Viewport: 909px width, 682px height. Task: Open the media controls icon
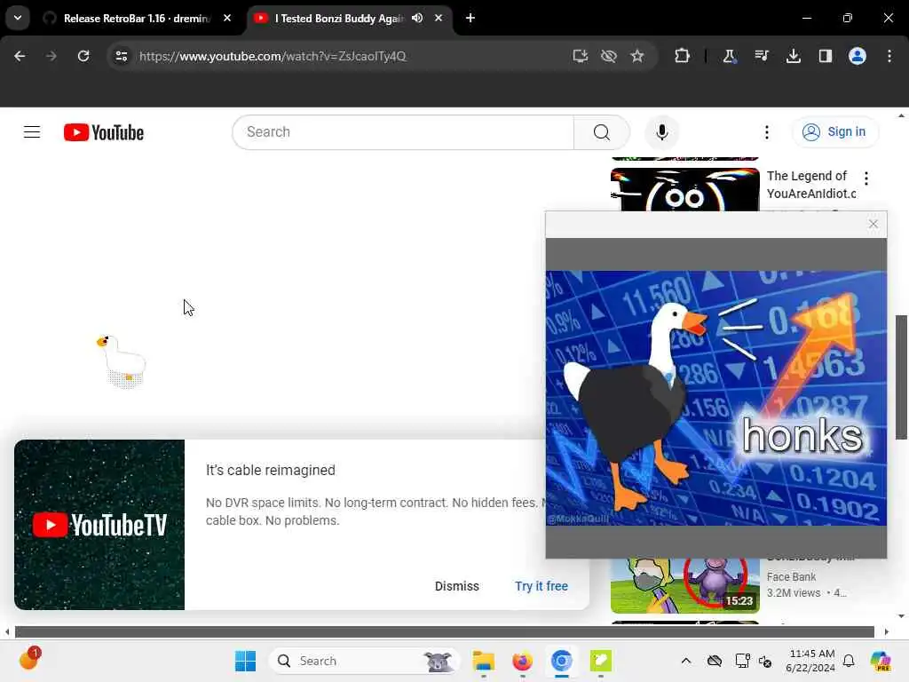coord(762,56)
